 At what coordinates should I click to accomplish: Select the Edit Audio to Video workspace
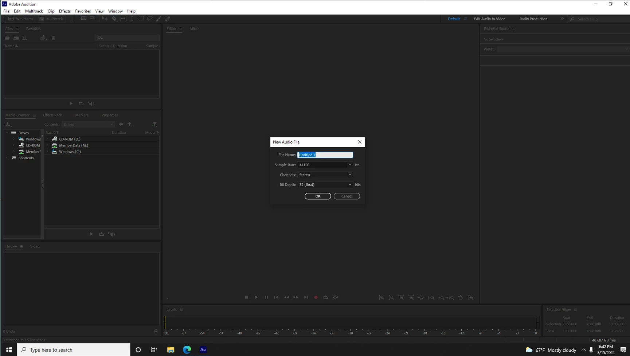click(490, 19)
